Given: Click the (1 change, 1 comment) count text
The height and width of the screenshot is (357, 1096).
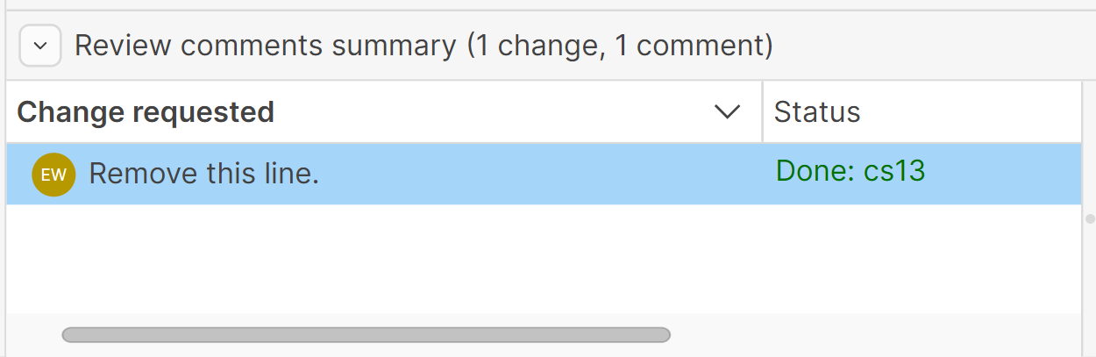Looking at the screenshot, I should click(x=620, y=46).
